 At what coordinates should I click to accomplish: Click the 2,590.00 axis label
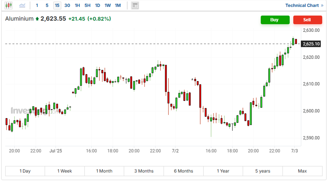coord(311,138)
